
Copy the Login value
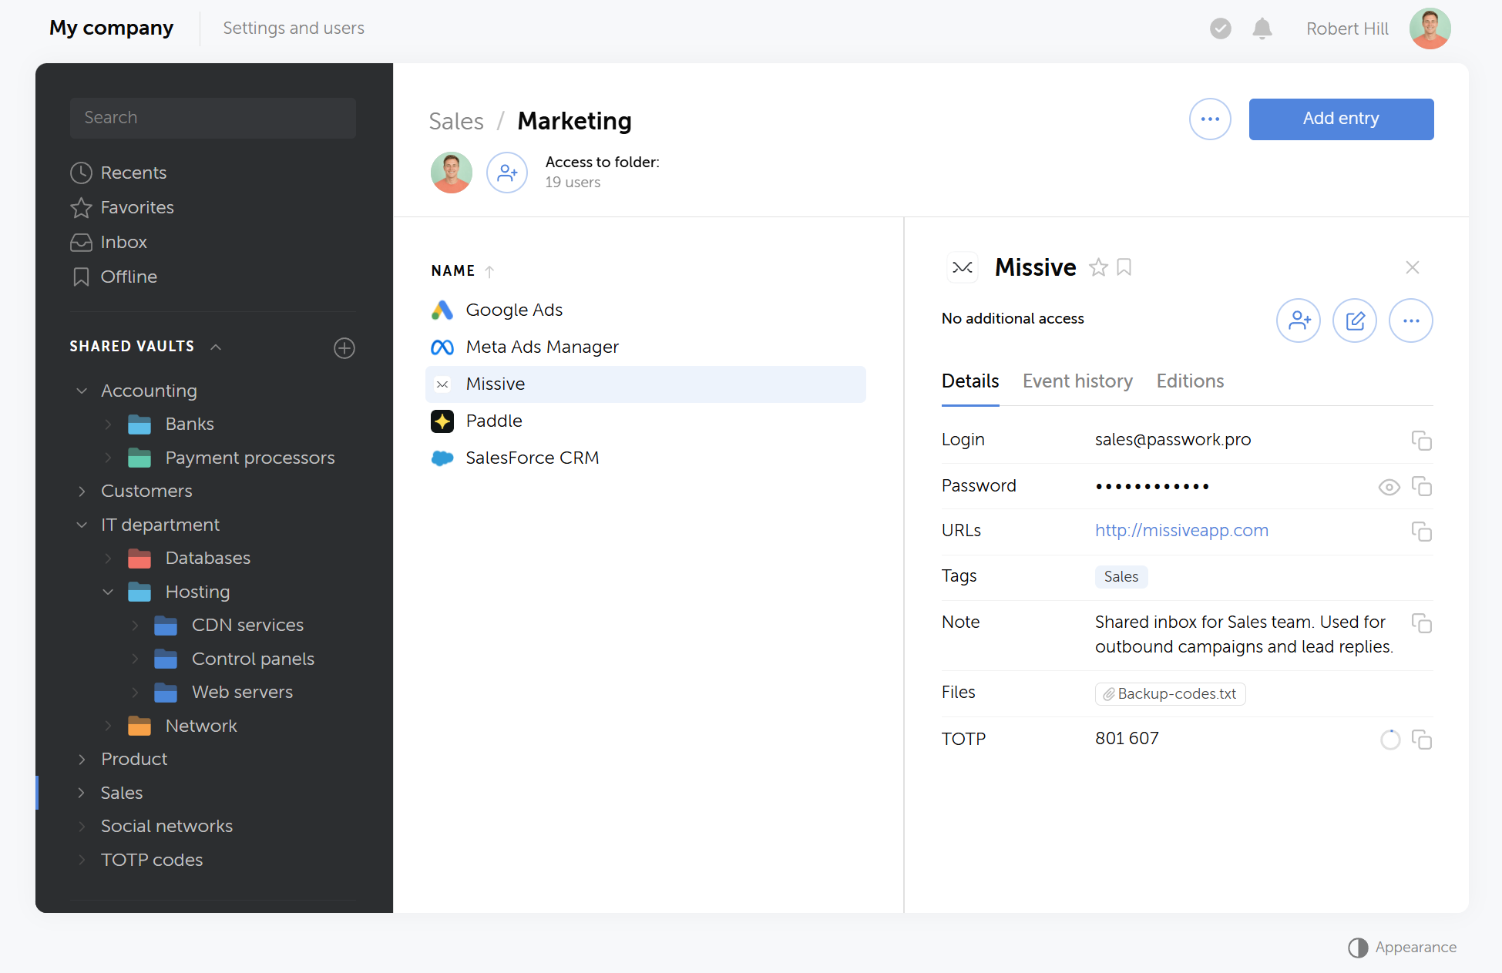click(1422, 441)
